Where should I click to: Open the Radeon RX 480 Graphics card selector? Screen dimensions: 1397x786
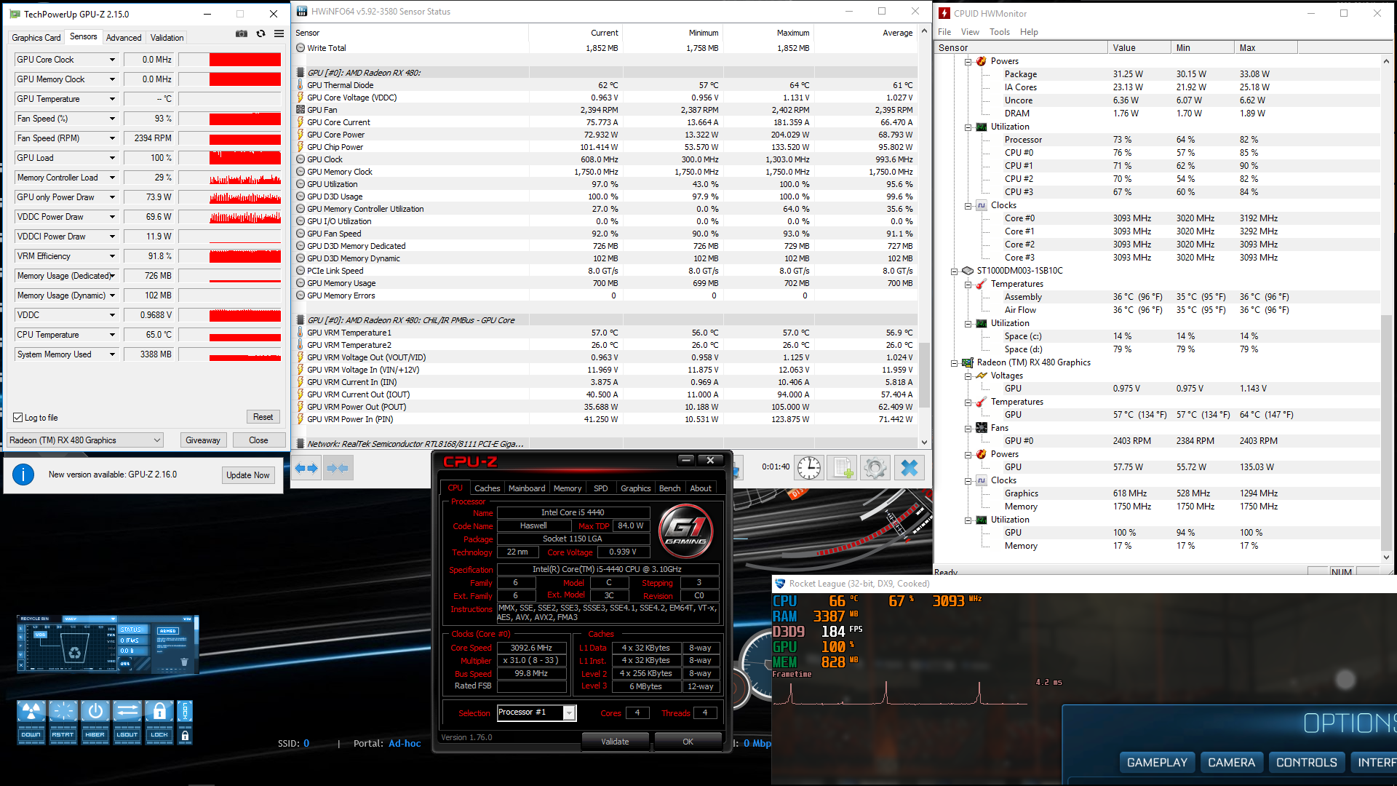(x=84, y=440)
